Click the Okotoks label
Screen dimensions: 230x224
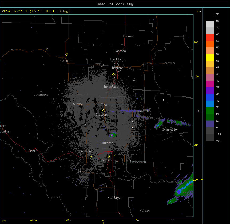pos(110,186)
